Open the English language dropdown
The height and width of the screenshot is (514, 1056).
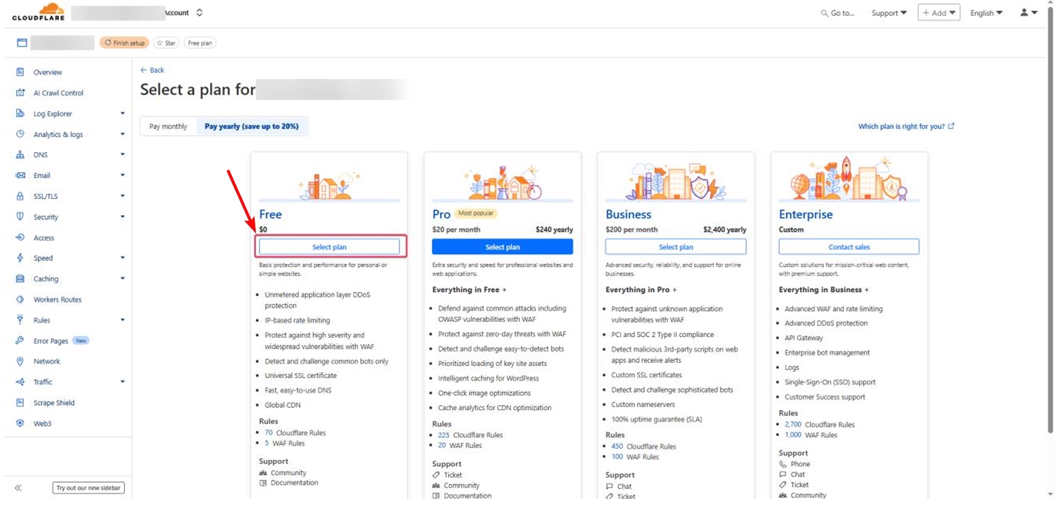coord(986,13)
